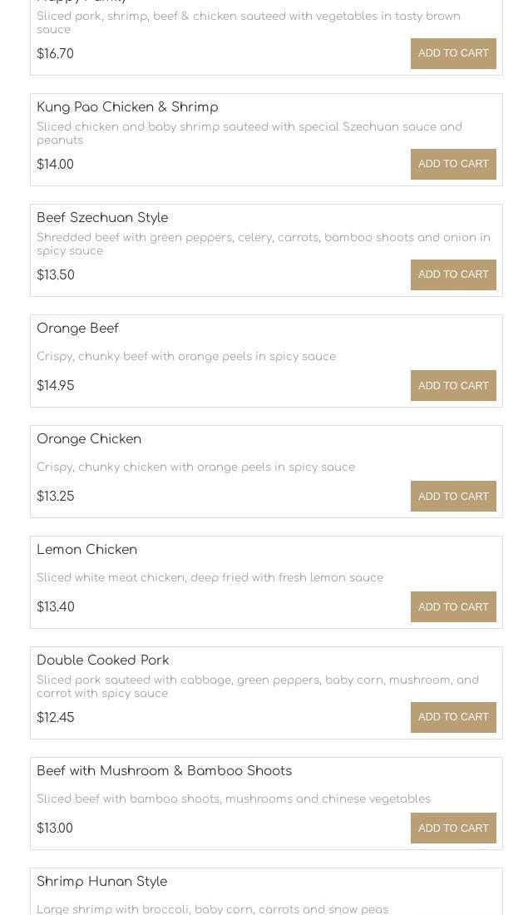The width and height of the screenshot is (528, 915).
Task: Add Double Cooked Pork to cart
Action: pyautogui.click(x=453, y=717)
